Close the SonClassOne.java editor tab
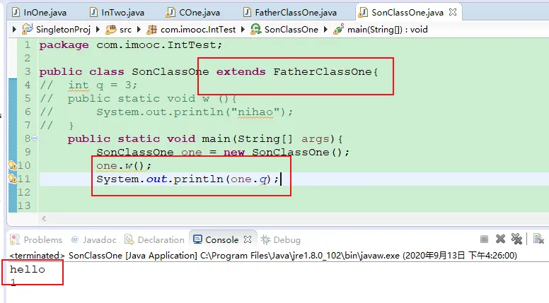The image size is (549, 303). (x=453, y=12)
